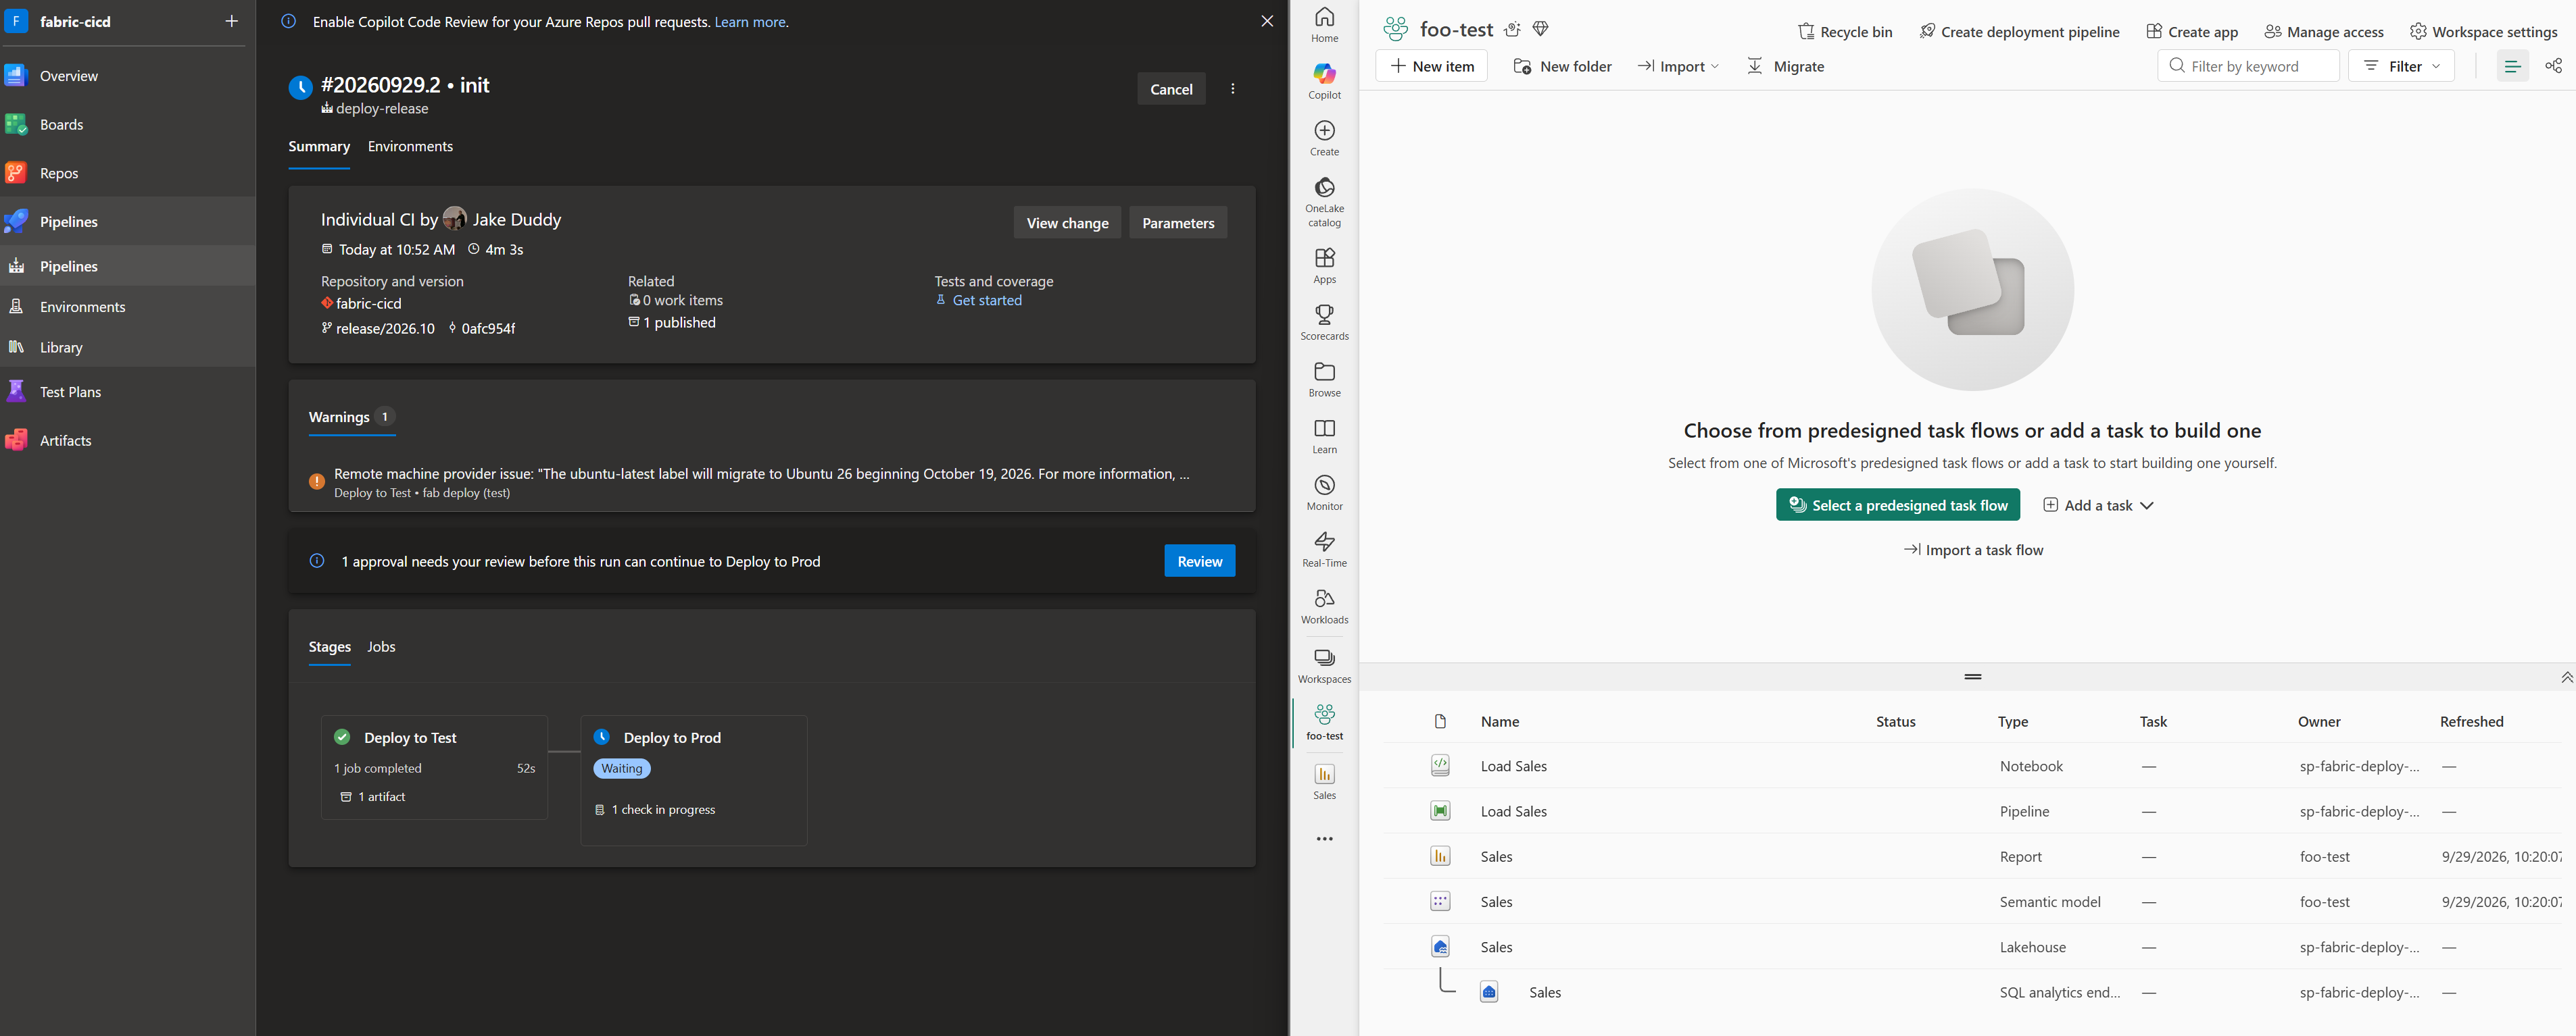Open Real-Time hub
The width and height of the screenshot is (2576, 1036).
click(x=1324, y=550)
